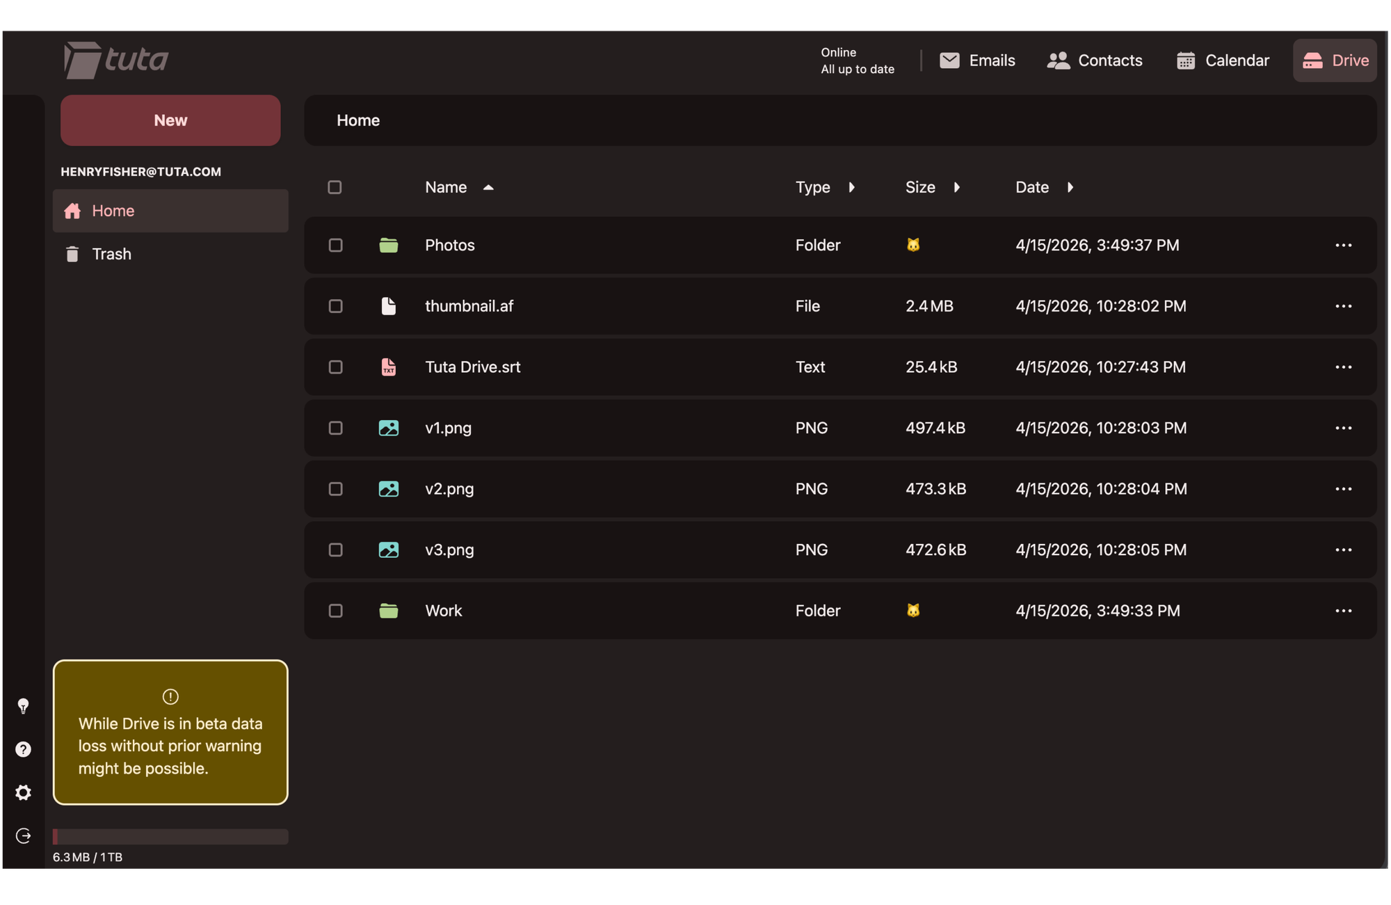Sort by Type using its arrow
This screenshot has height=905, width=1391.
click(851, 187)
